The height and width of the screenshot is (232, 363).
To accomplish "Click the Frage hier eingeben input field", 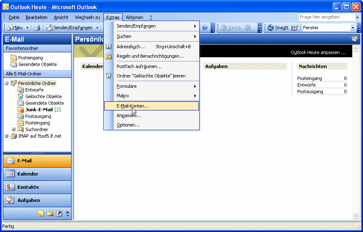I will 327,17.
